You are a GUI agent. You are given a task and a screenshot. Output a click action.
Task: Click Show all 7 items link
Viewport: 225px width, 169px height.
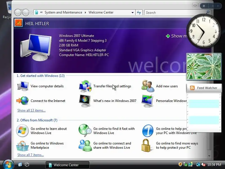coord(31,155)
